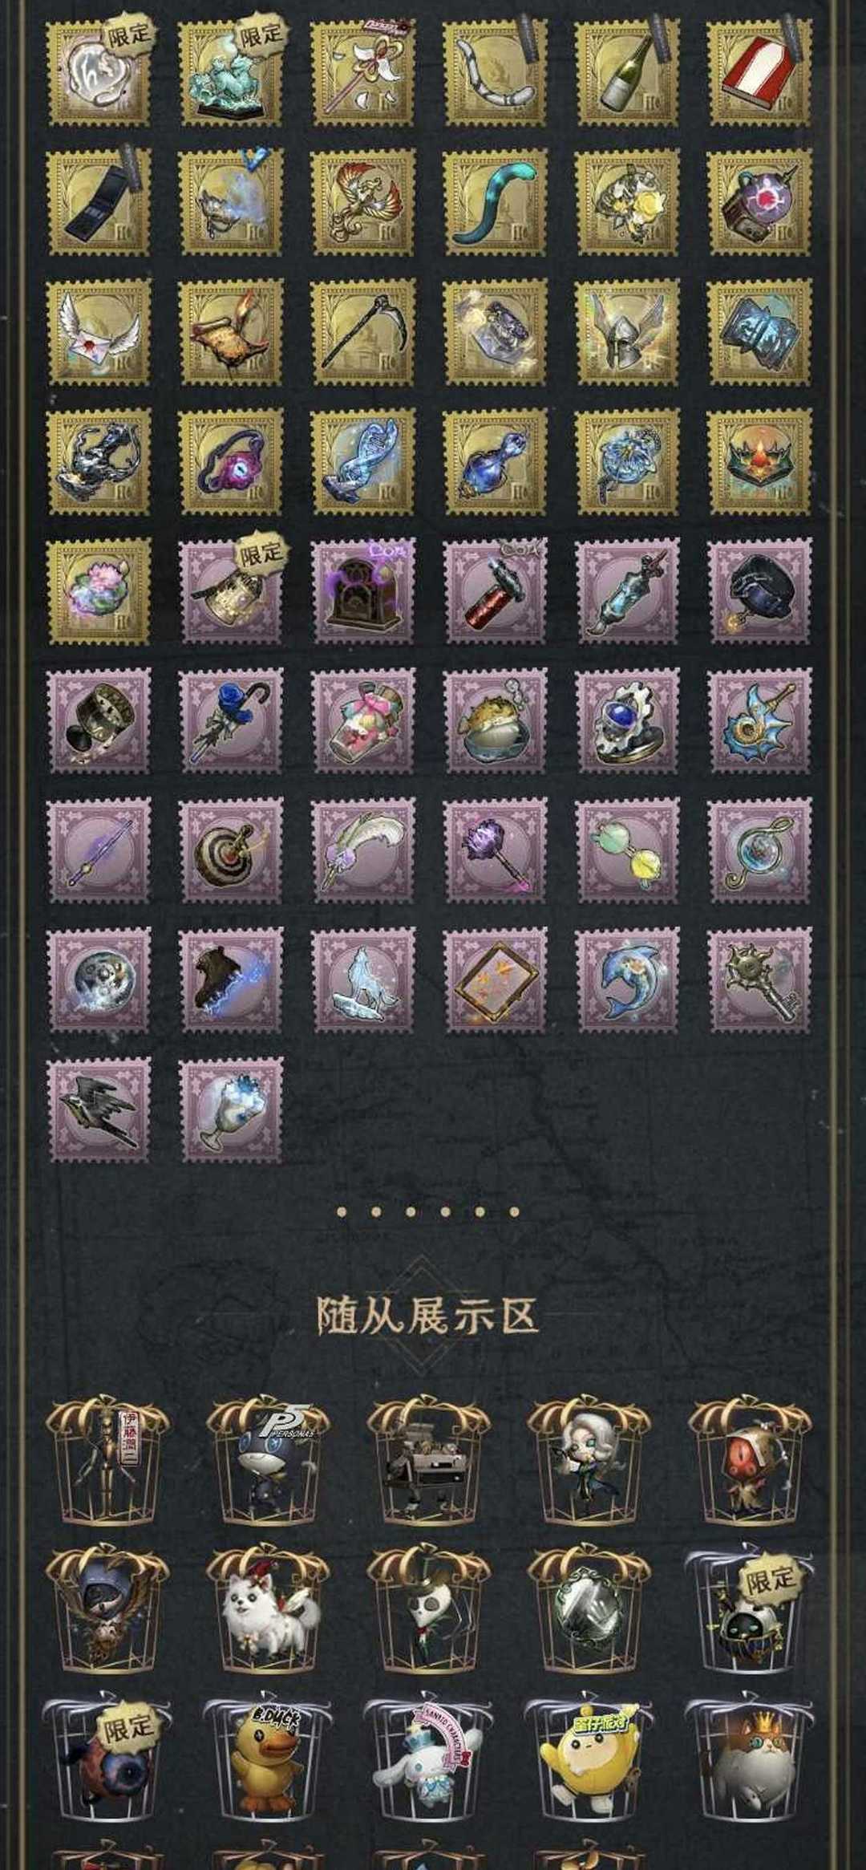Viewport: 866px width, 1870px height.
Task: Choose the blue dolphin stamp
Action: pos(627,980)
